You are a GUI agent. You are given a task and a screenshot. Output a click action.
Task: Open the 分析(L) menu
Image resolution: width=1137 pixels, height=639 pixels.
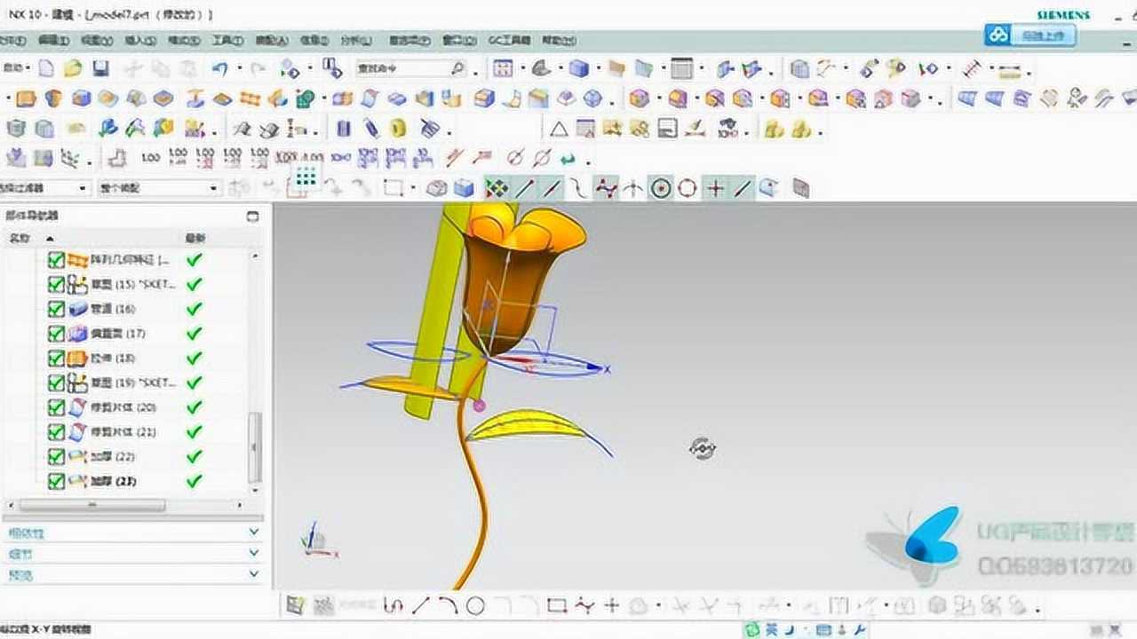356,41
